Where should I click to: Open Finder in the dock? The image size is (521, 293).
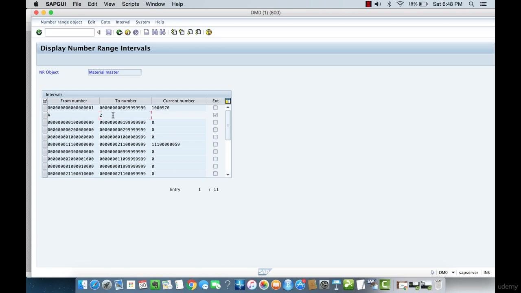pos(83,284)
